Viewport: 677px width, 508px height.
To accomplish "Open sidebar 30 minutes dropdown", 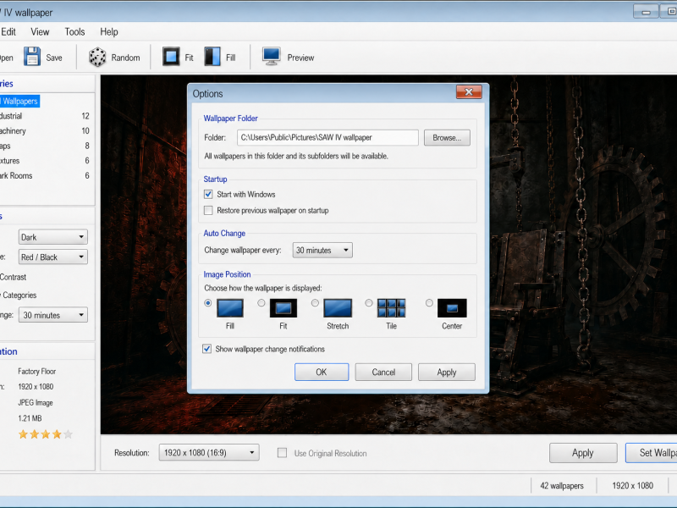I will pos(53,315).
